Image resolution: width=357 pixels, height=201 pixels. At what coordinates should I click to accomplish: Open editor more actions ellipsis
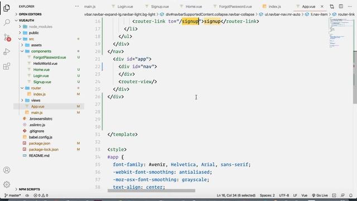point(350,6)
